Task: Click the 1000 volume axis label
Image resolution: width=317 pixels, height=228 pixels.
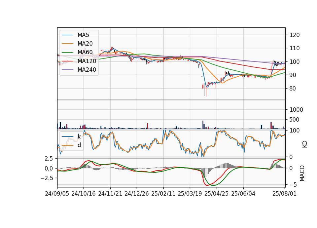Action: pos(297,110)
